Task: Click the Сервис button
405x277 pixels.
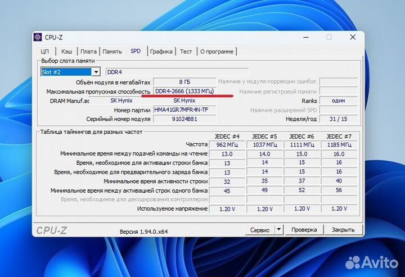Action: tap(259, 230)
